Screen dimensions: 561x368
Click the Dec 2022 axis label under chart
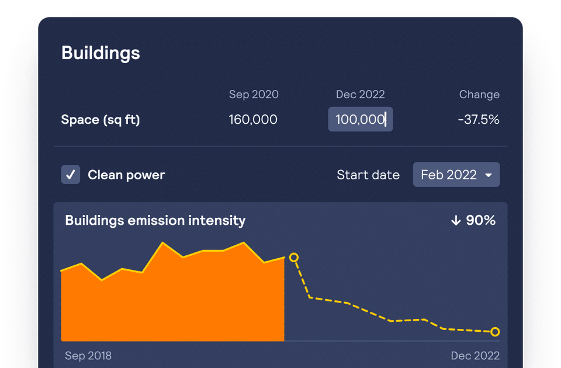475,356
